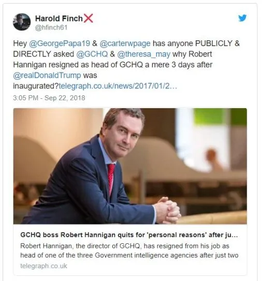Visit the @hfinch61 handle
The width and height of the screenshot is (262, 281).
pos(51,27)
